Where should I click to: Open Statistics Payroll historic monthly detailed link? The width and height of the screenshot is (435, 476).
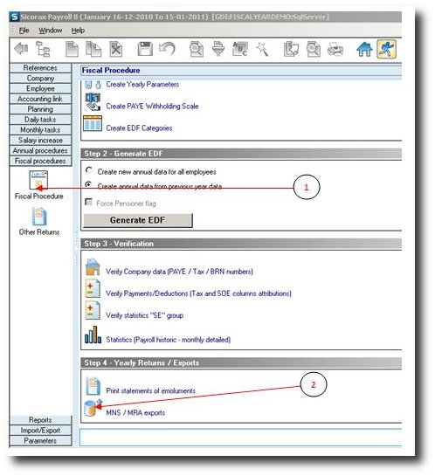pyautogui.click(x=169, y=340)
